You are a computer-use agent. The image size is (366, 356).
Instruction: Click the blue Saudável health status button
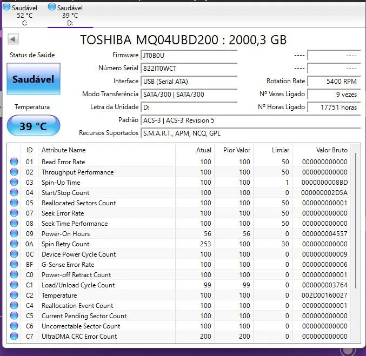(x=34, y=79)
